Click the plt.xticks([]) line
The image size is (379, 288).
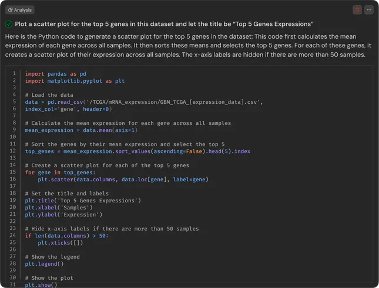(x=61, y=243)
